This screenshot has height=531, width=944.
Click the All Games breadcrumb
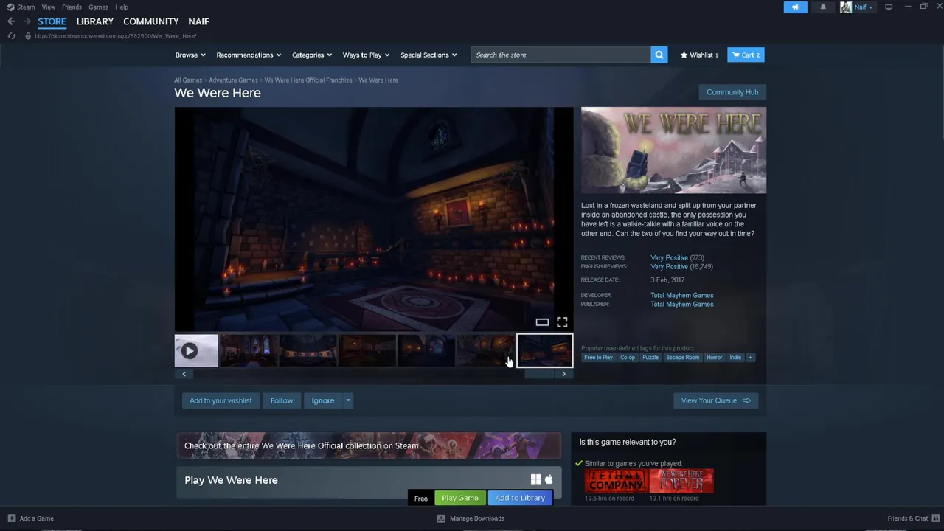(x=188, y=80)
